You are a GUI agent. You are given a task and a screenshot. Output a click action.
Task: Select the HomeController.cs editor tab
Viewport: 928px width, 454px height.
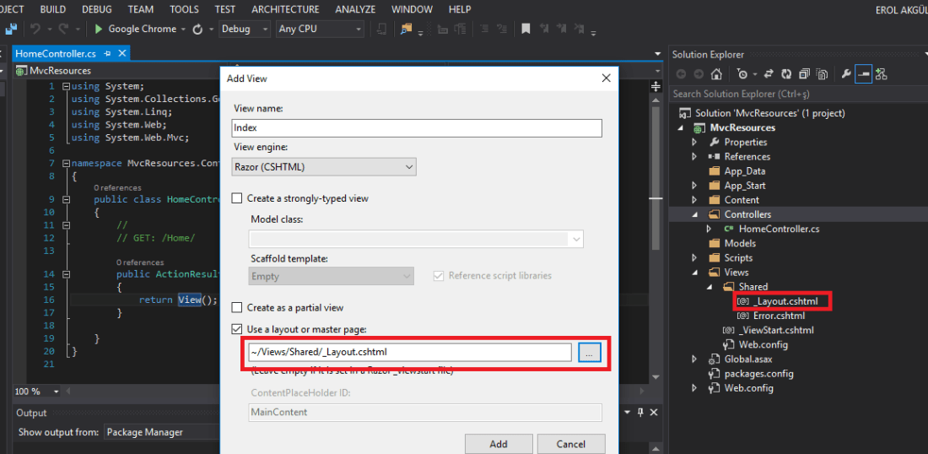(57, 53)
